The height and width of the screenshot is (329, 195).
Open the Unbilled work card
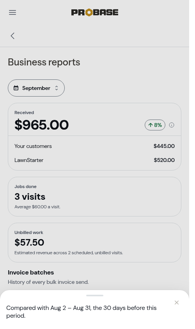pos(94,243)
